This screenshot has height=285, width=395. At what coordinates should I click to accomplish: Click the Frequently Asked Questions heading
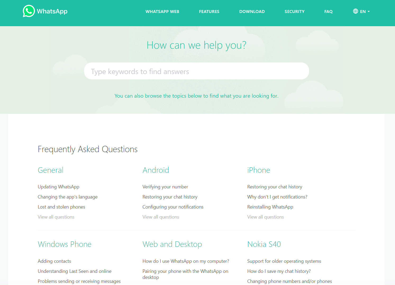pyautogui.click(x=88, y=149)
